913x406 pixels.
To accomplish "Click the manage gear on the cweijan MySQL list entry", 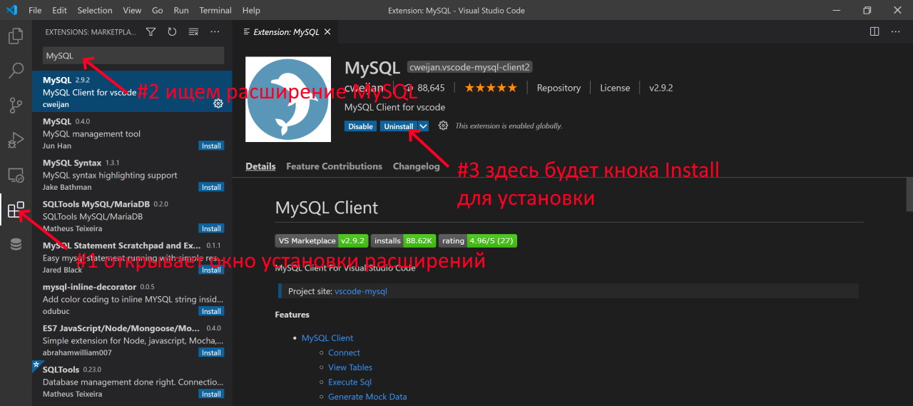I will point(218,103).
